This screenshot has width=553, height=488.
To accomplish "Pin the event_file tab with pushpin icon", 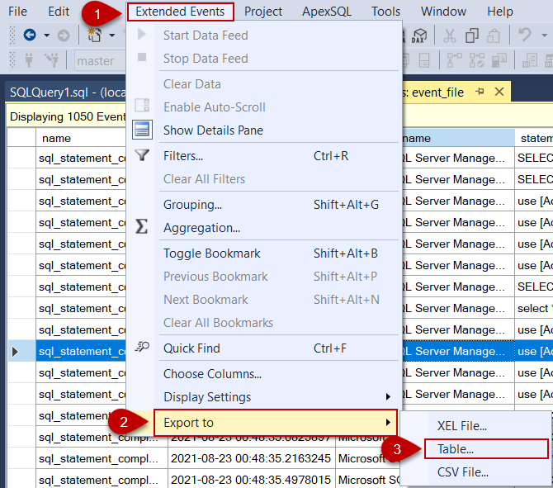I will pyautogui.click(x=480, y=92).
